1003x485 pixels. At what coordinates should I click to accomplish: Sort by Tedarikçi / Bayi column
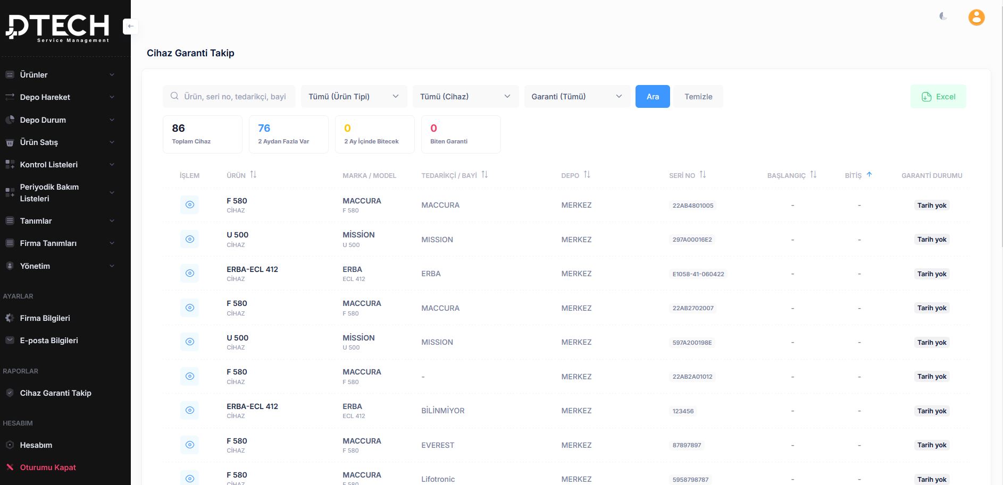click(484, 175)
